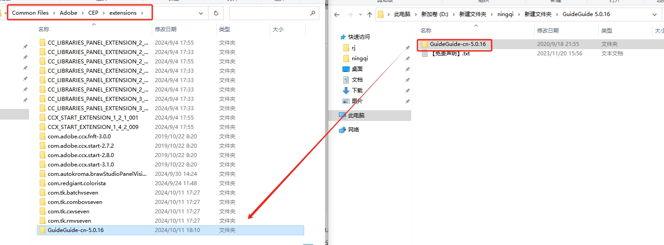Image resolution: width=664 pixels, height=245 pixels.
Task: Click GuideGuide 5.0.16 breadcrumb segment
Action: (x=586, y=14)
